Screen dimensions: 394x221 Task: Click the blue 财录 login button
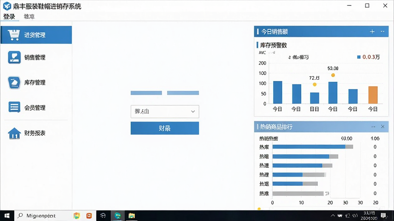pos(165,128)
